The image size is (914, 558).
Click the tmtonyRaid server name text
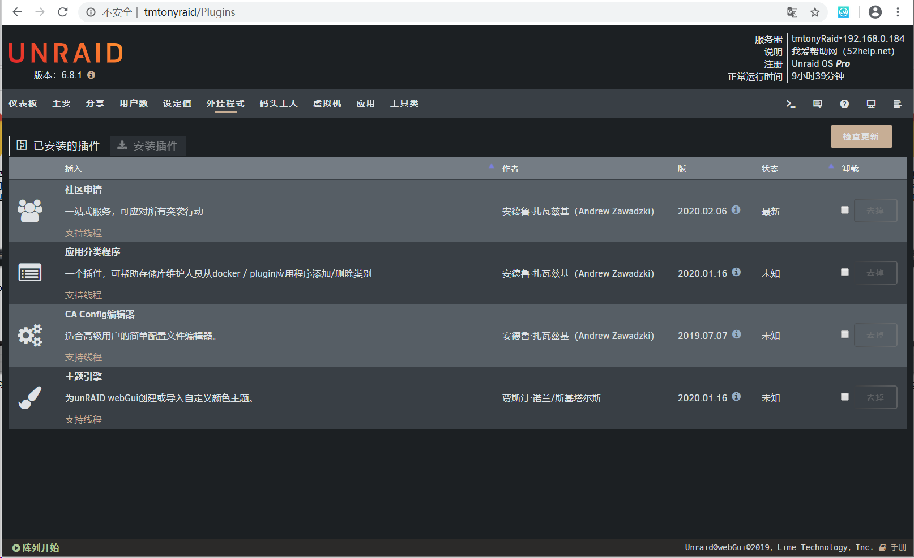point(814,38)
